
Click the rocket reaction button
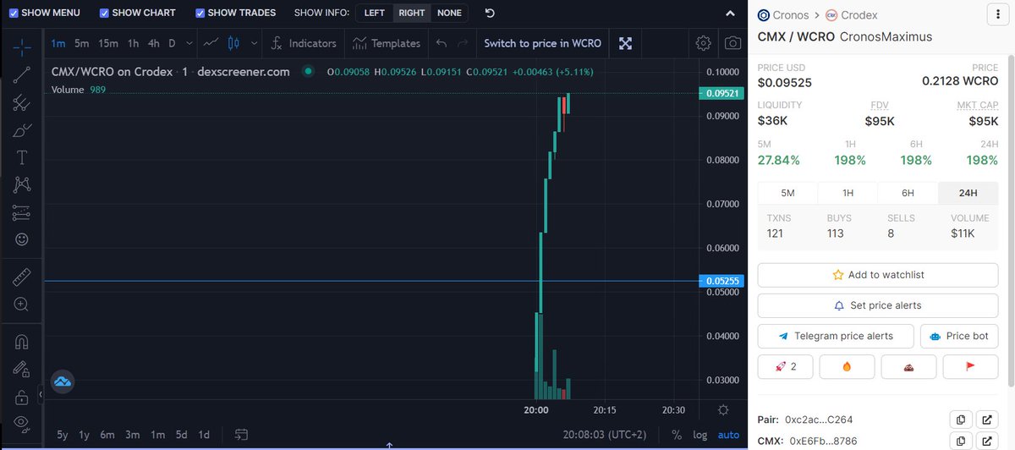click(786, 366)
